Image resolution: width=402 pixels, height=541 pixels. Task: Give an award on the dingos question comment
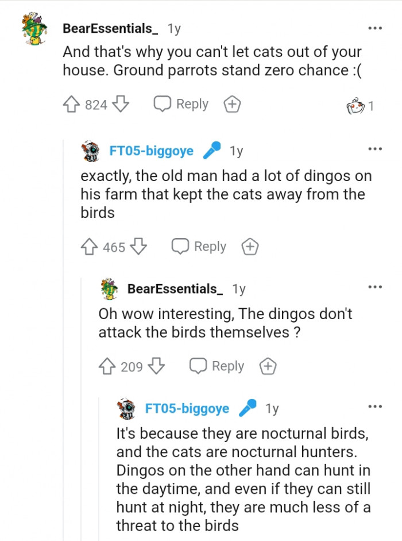tap(268, 366)
